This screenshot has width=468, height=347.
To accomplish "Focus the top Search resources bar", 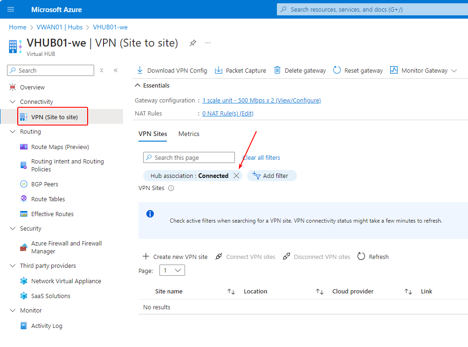I will pos(372,9).
